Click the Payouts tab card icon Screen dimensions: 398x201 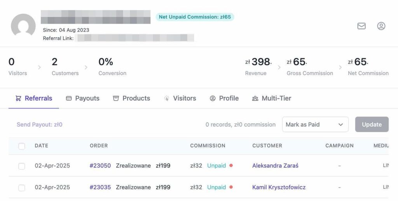tap(68, 98)
